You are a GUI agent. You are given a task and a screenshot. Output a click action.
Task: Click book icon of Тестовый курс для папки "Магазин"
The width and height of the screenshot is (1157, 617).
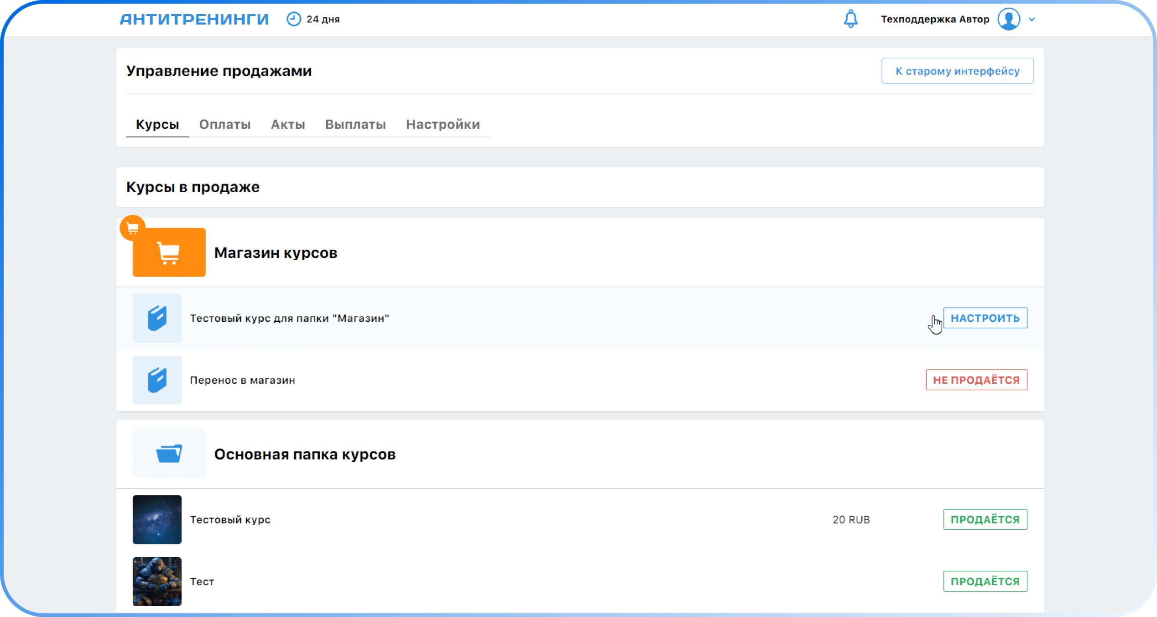coord(157,318)
